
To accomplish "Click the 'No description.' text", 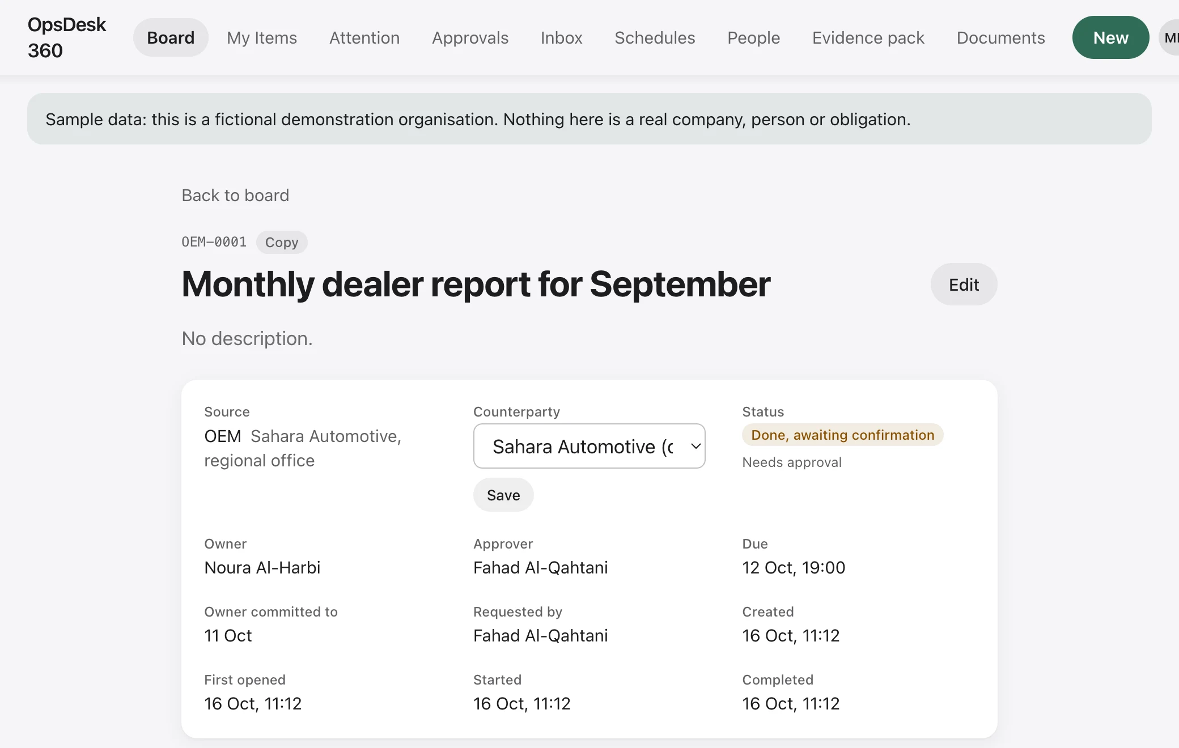I will tap(247, 338).
